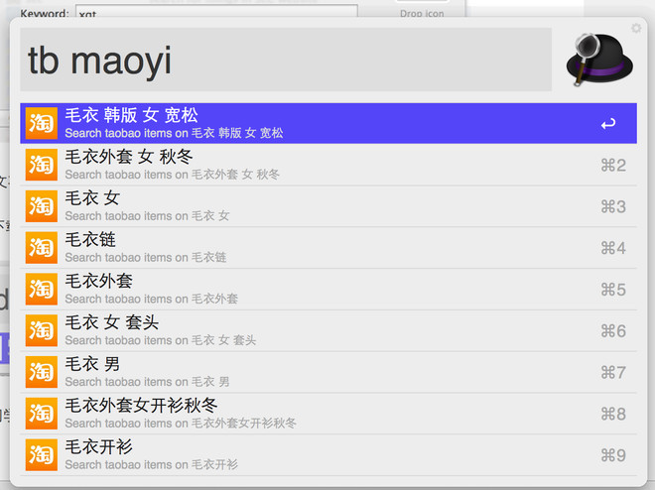
Task: Click subtitle 'Search taobao items on 毛衣链'
Action: click(x=146, y=258)
